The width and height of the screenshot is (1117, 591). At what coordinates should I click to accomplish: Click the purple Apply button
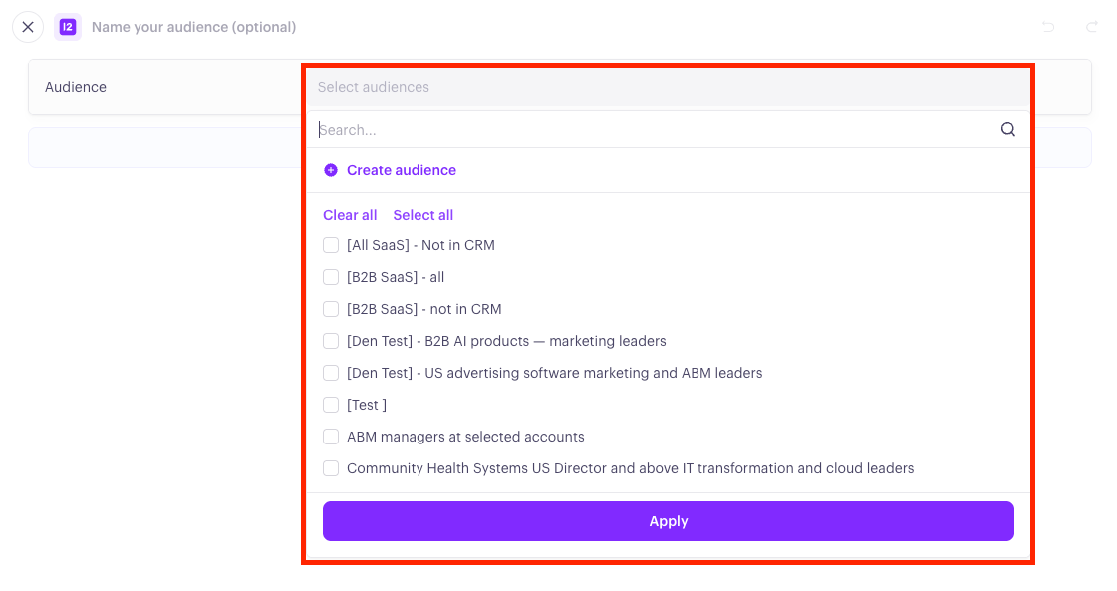[669, 521]
